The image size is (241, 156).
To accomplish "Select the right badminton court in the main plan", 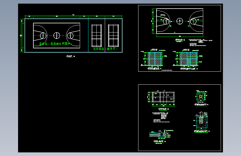I will click(113, 36).
